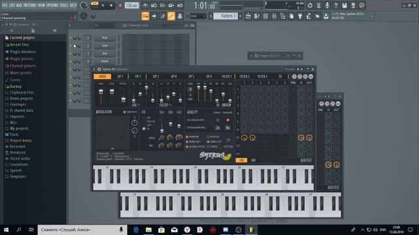Switch to the FILTER 2 tab in Sytrus
419x235 pixels.
pyautogui.click(x=244, y=76)
